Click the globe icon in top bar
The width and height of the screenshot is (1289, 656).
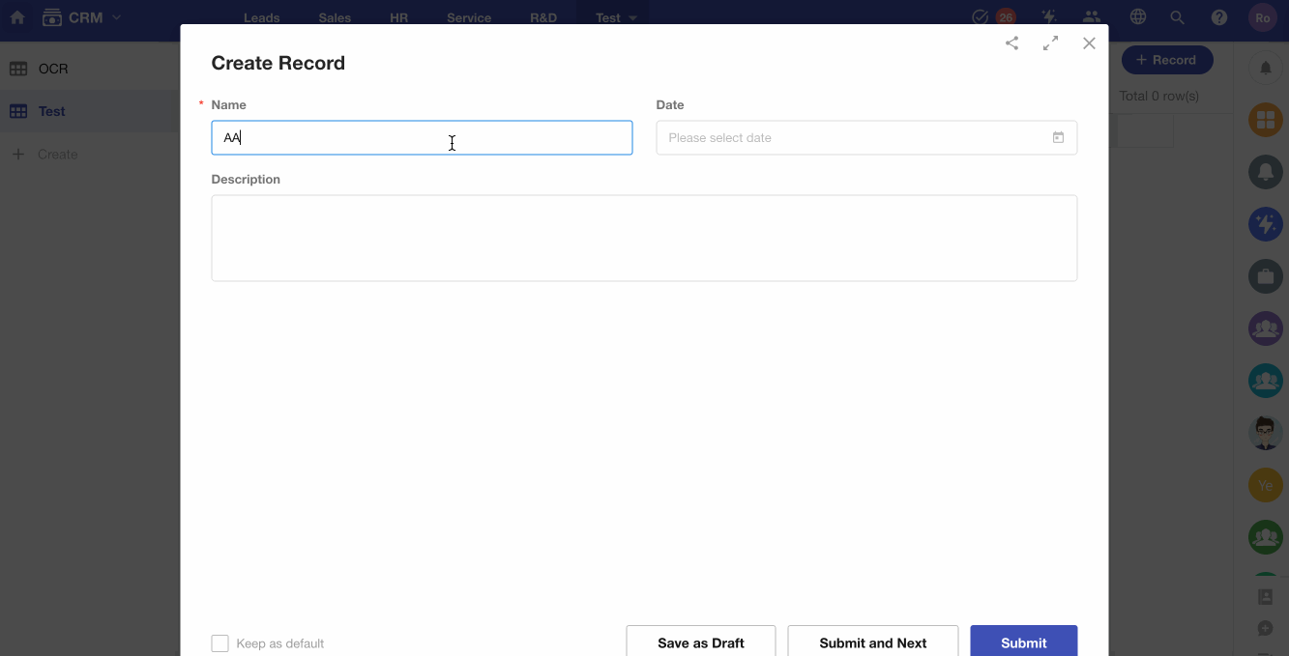1138,17
